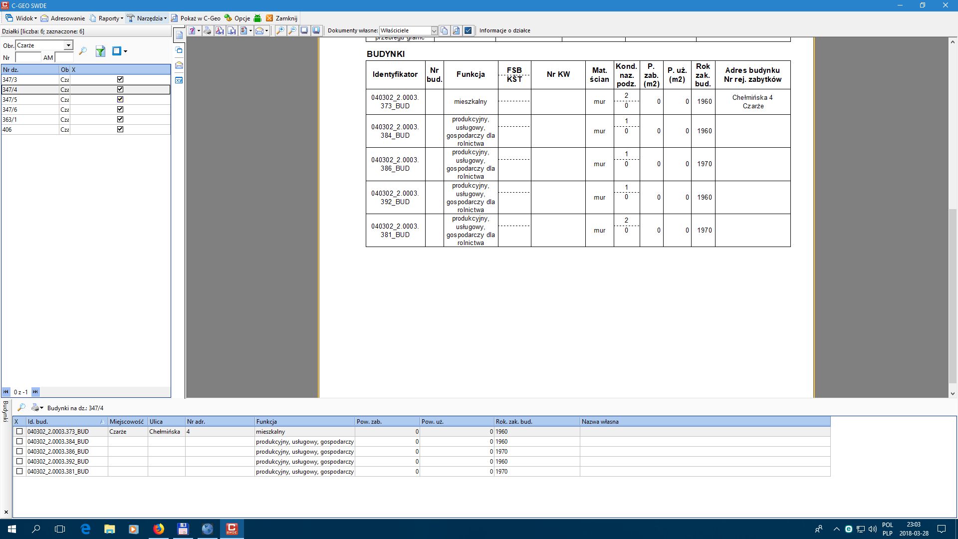Open Microsoft Edge from the taskbar
The image size is (958, 539).
(x=85, y=529)
